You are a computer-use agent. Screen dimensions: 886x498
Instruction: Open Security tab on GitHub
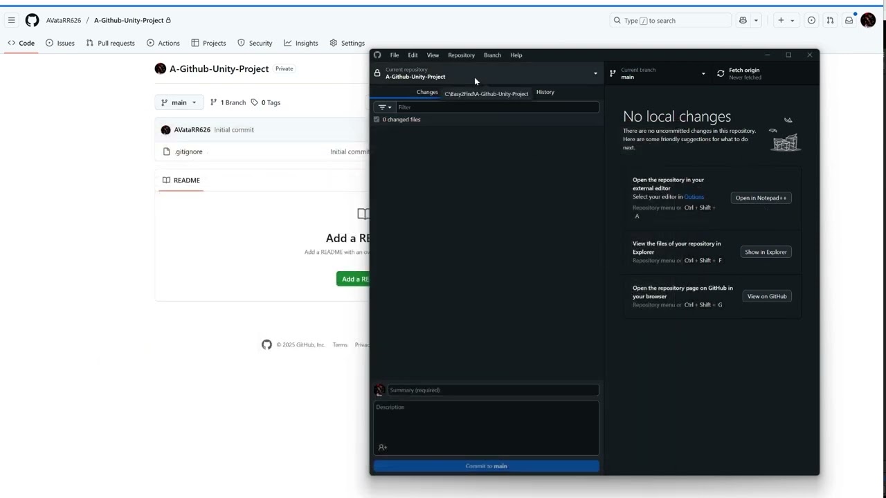click(x=255, y=43)
